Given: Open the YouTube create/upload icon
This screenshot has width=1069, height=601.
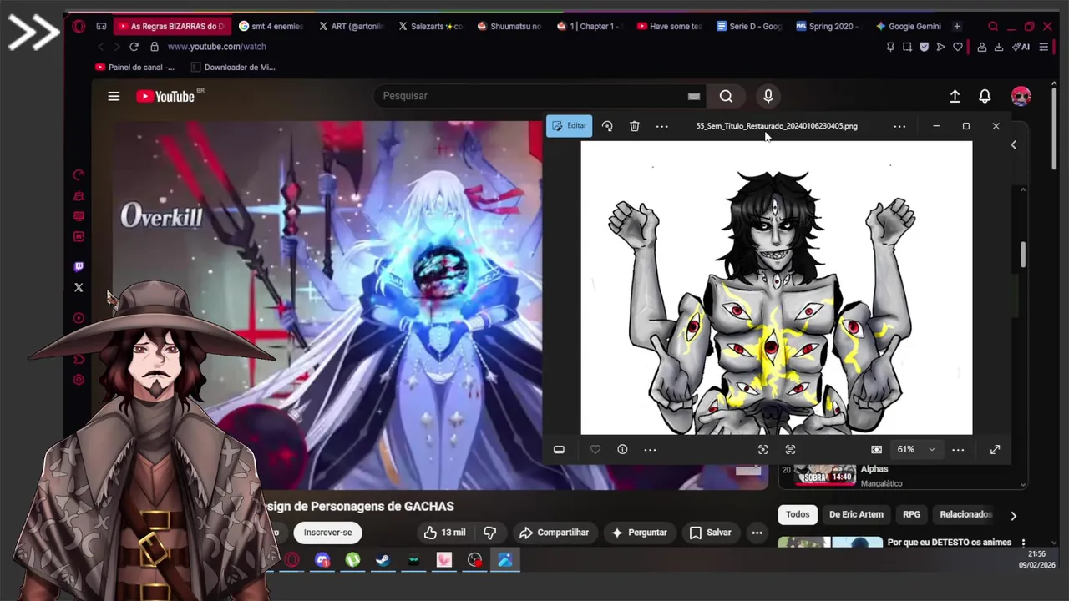Looking at the screenshot, I should (955, 96).
